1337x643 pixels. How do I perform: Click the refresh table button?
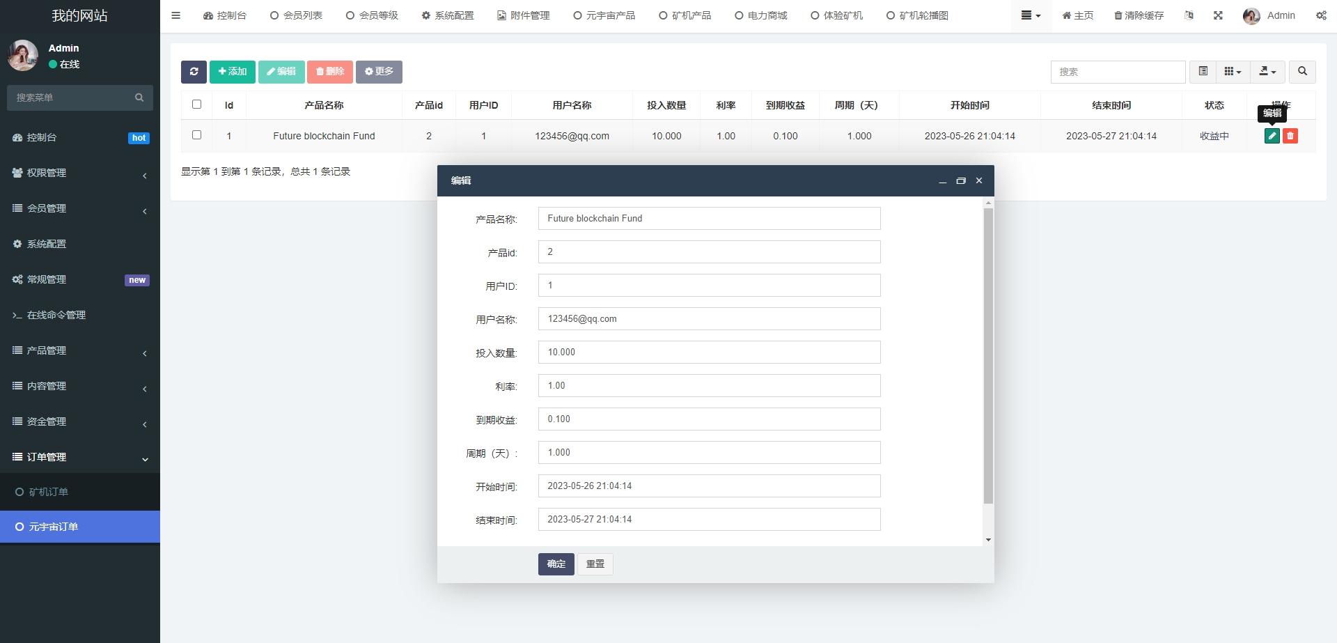coord(194,72)
